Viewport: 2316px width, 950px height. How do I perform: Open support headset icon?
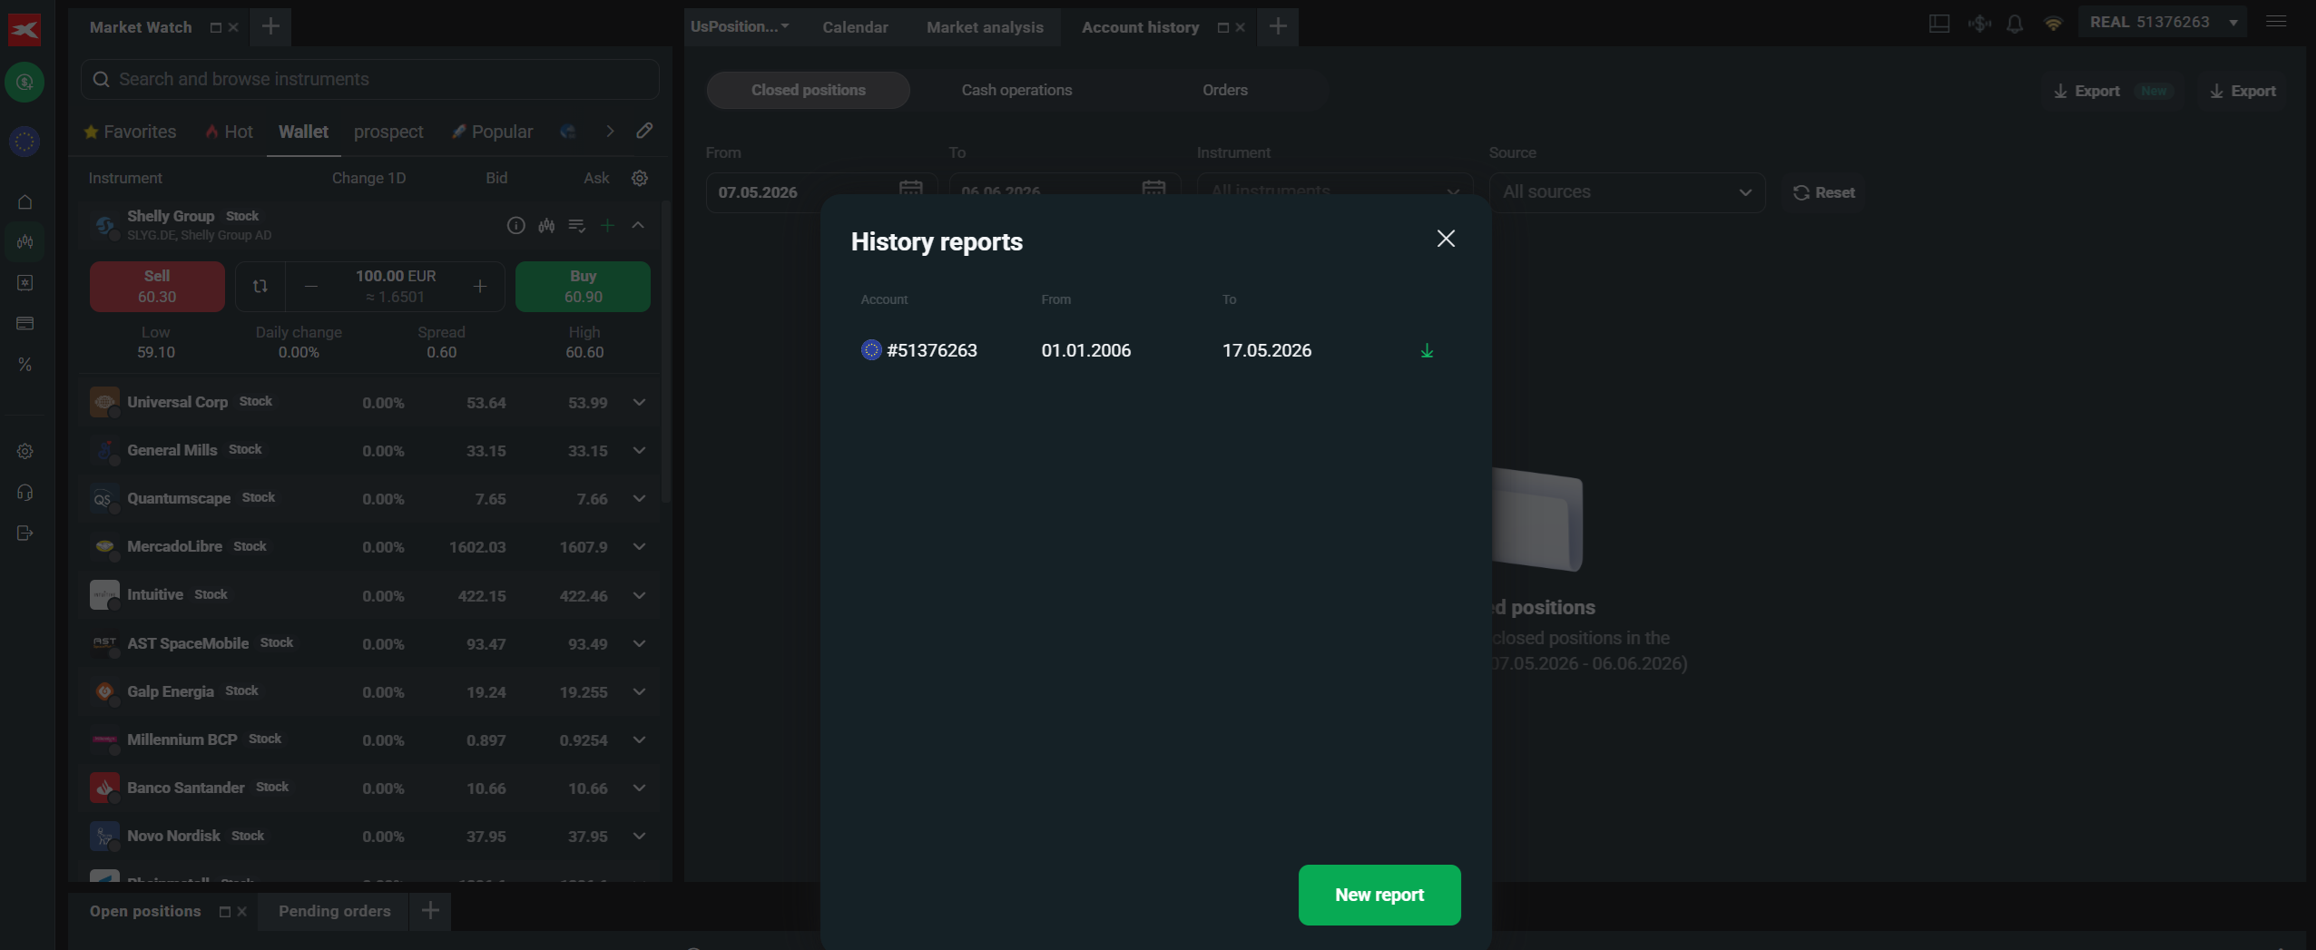pyautogui.click(x=25, y=492)
